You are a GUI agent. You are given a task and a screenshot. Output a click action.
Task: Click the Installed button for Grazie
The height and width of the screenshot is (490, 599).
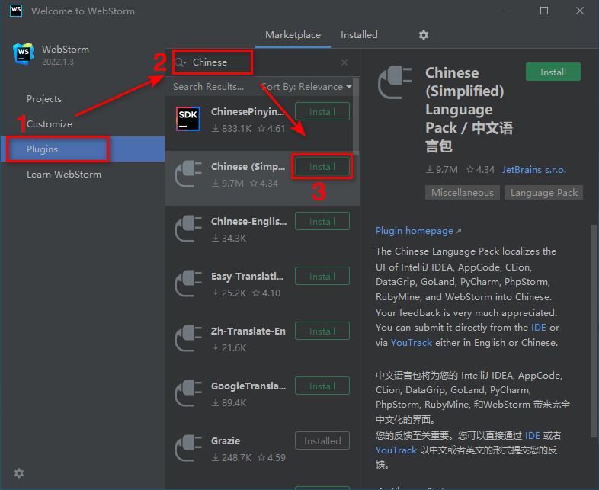322,440
